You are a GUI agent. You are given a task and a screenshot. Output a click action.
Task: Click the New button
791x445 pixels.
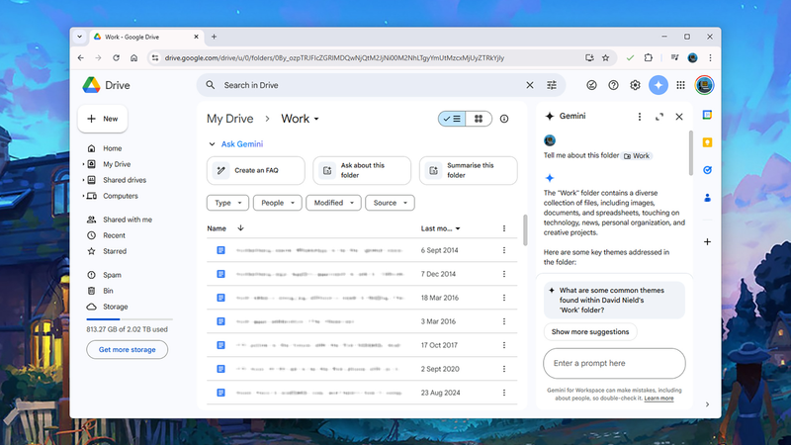pos(103,119)
